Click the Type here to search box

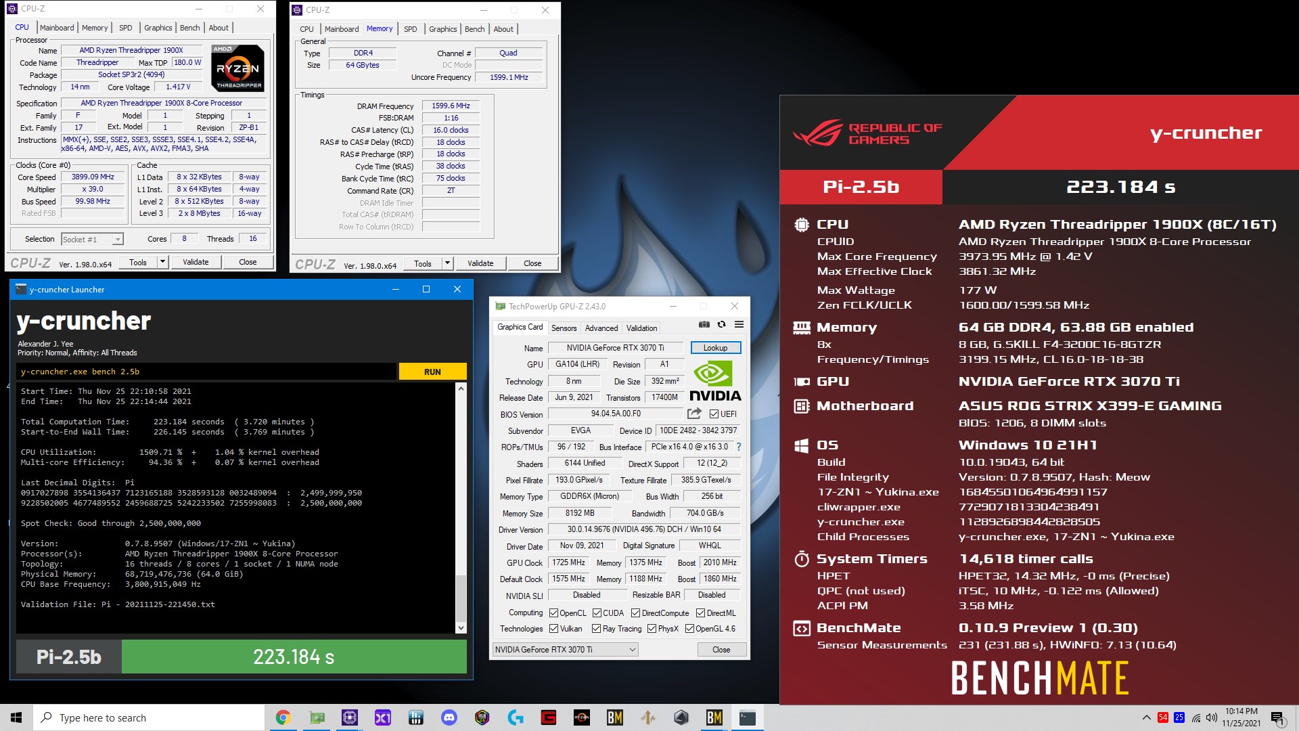[x=149, y=717]
